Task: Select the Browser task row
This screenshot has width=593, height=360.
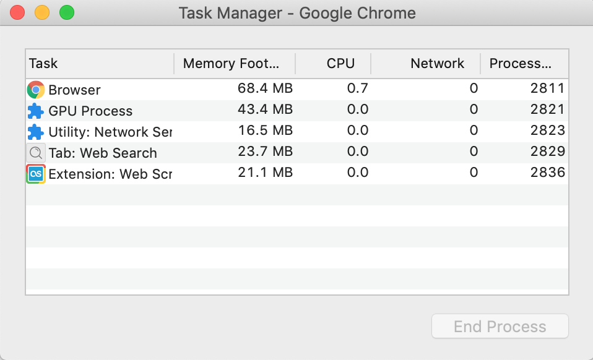Action: (x=297, y=90)
